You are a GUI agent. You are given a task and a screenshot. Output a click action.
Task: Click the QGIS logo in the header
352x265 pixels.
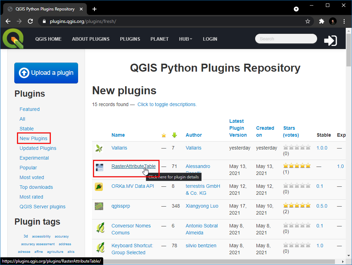click(13, 39)
